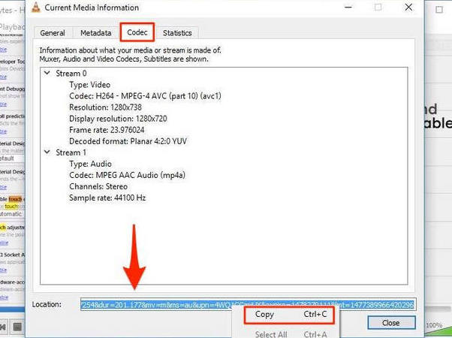Viewport: 452px width, 338px height.
Task: Collapse the Stream 1 node
Action: point(47,152)
